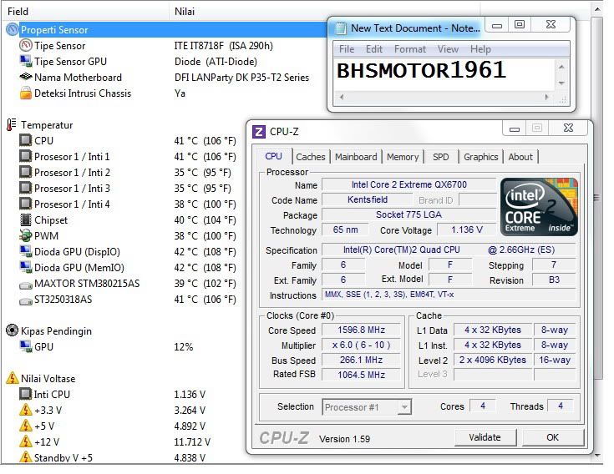The image size is (614, 474).
Task: Click the Prosesor 1 / Inti 3 icon
Action: point(25,188)
